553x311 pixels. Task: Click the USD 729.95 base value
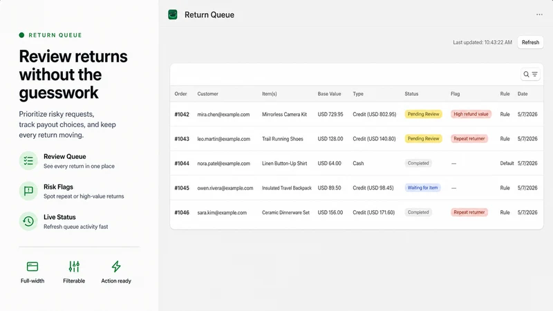click(x=330, y=114)
